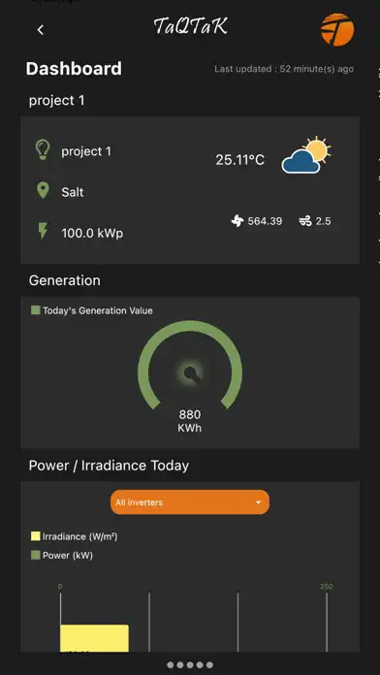380x675 pixels.
Task: Click the TaQTaK title text
Action: [x=190, y=27]
